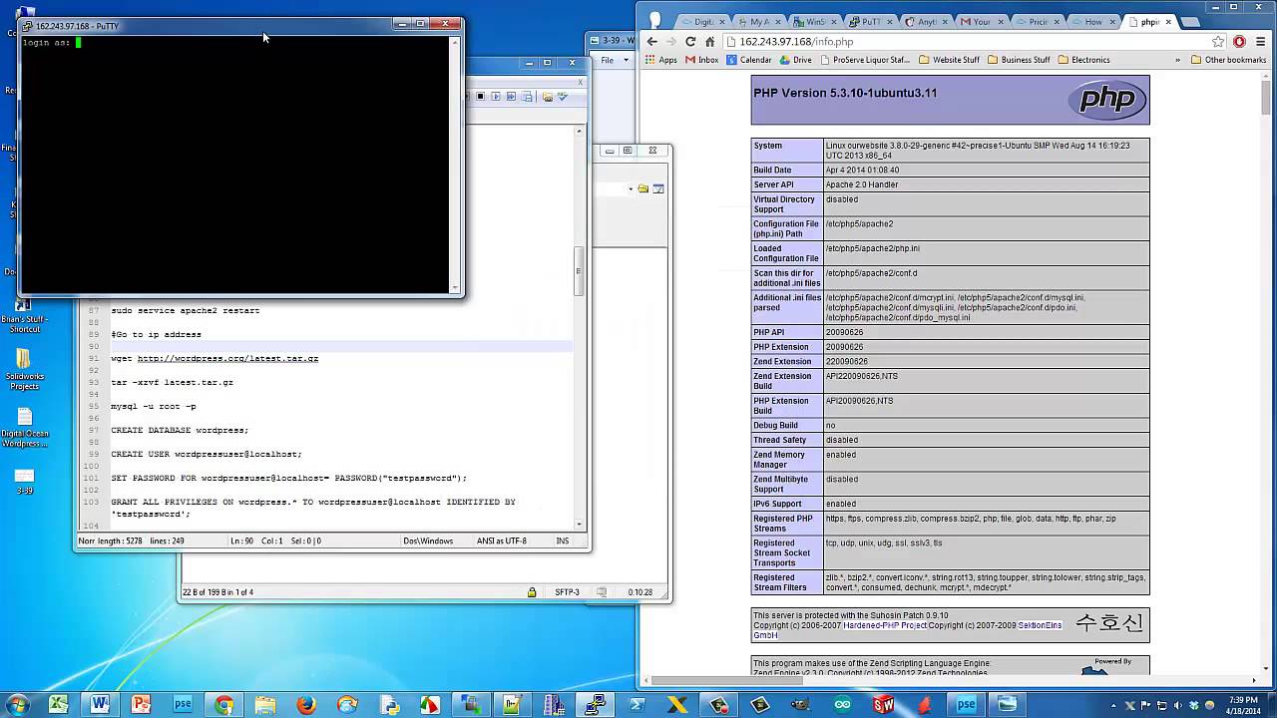Click the 'mysql -u root -p' line

click(154, 406)
